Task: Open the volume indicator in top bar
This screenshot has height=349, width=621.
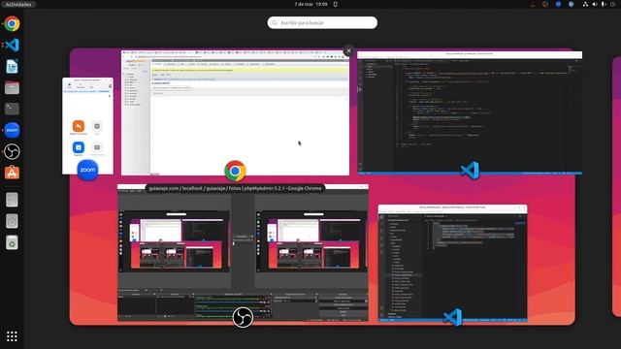Action: click(x=595, y=4)
